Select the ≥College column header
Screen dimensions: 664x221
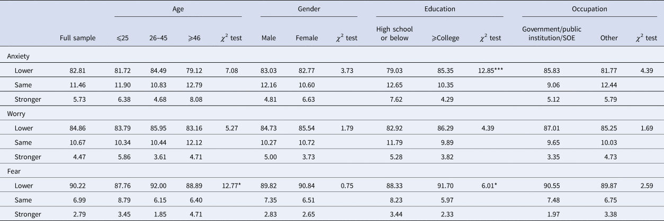click(x=445, y=38)
